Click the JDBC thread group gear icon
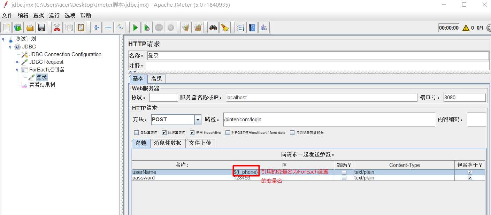 17,47
